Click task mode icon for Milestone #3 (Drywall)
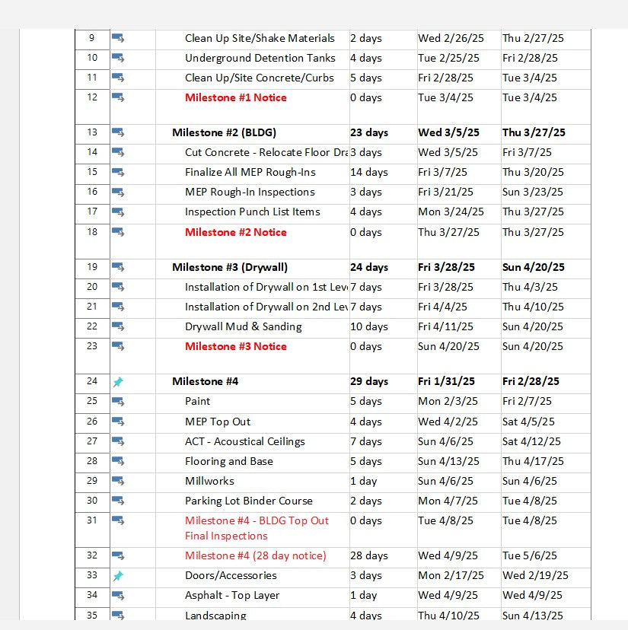This screenshot has height=630, width=628. pos(118,267)
